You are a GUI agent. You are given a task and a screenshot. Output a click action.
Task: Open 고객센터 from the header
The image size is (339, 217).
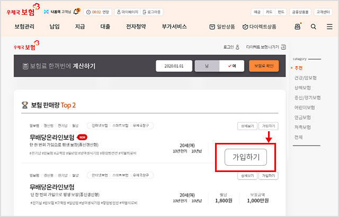click(323, 12)
